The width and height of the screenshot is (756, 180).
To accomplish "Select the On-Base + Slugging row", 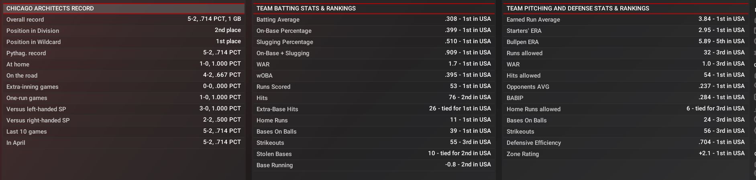I will tap(373, 53).
